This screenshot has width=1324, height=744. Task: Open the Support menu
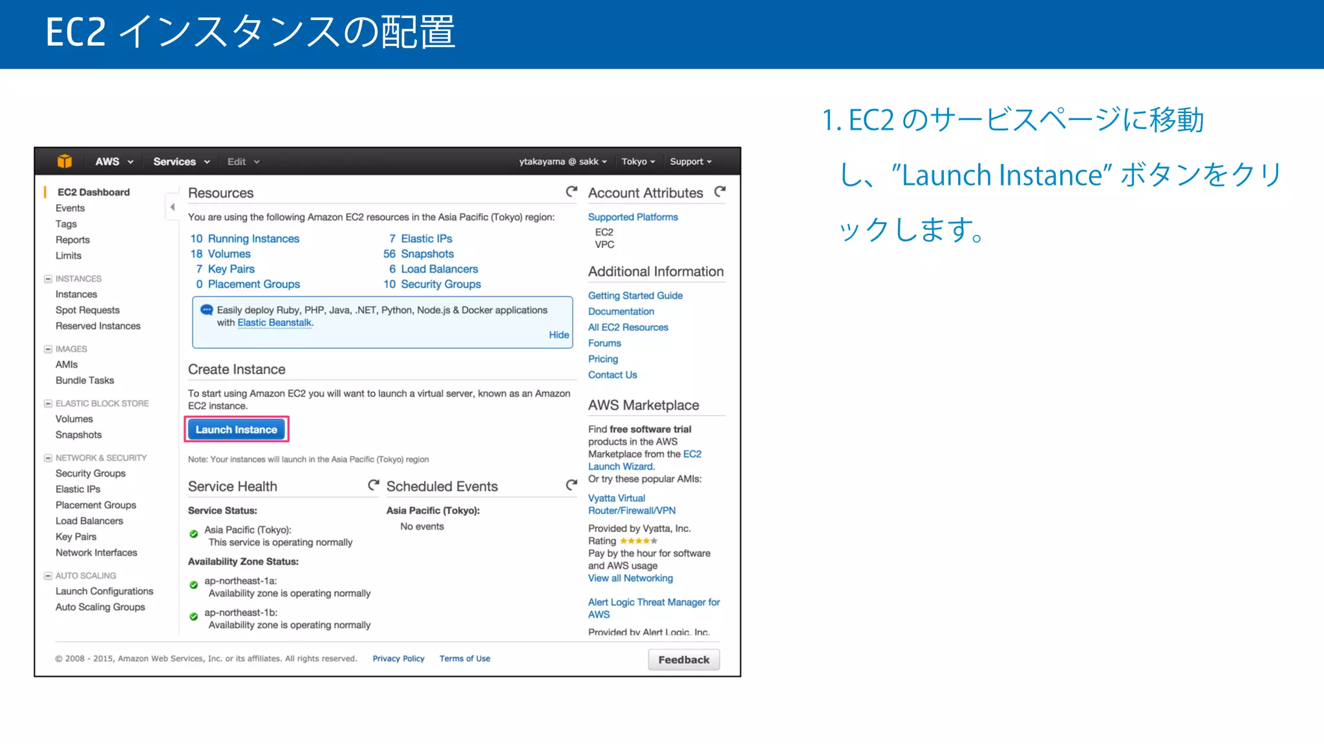click(x=690, y=161)
